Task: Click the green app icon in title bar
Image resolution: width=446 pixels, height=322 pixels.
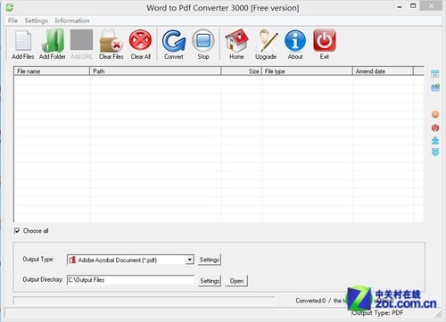Action: click(10, 7)
